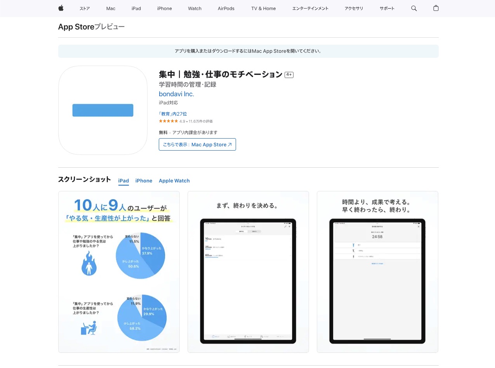
Task: Open the 24:58 timer screenshot
Action: click(377, 272)
